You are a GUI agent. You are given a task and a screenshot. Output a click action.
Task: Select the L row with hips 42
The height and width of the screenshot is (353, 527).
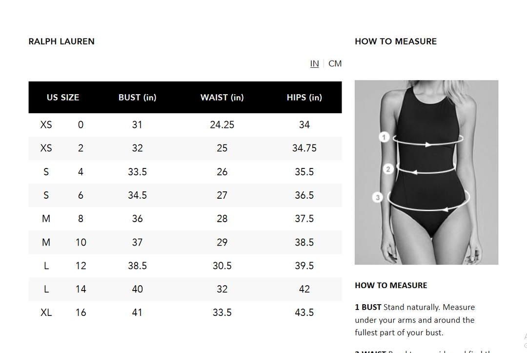pyautogui.click(x=185, y=289)
